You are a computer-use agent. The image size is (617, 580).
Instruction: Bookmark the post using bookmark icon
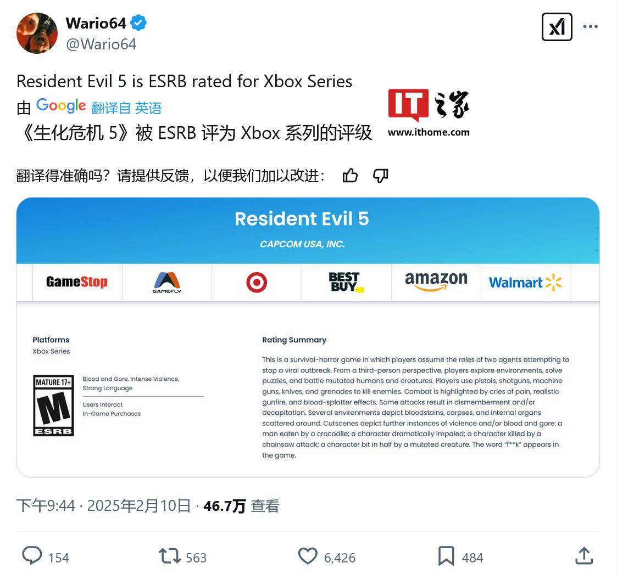click(446, 556)
